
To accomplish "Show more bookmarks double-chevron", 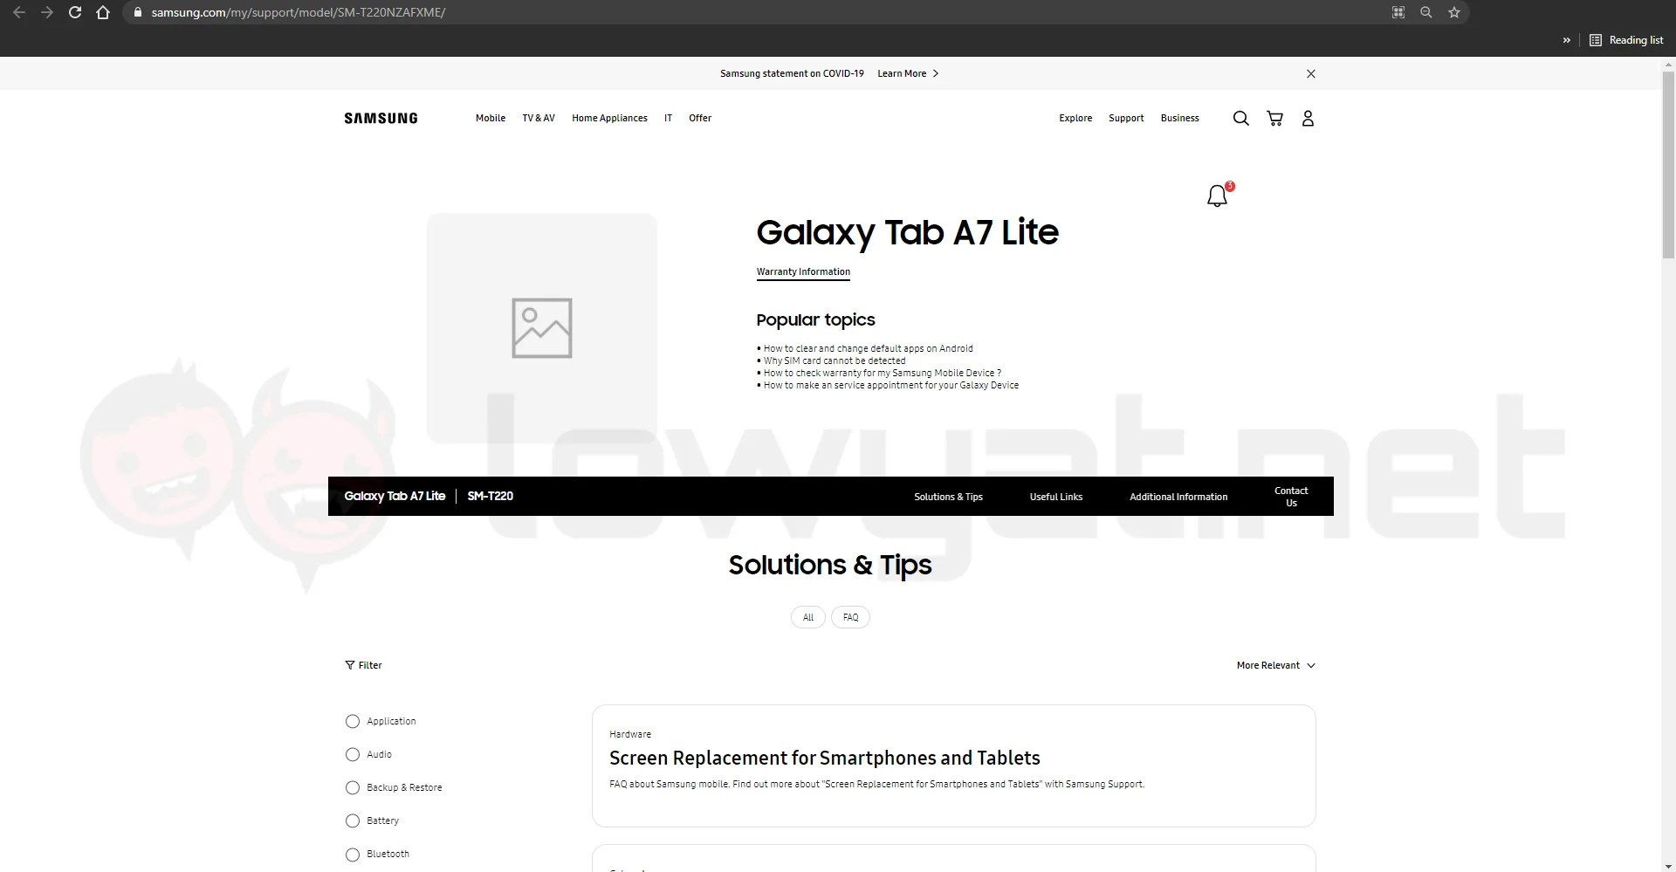I will tap(1567, 40).
